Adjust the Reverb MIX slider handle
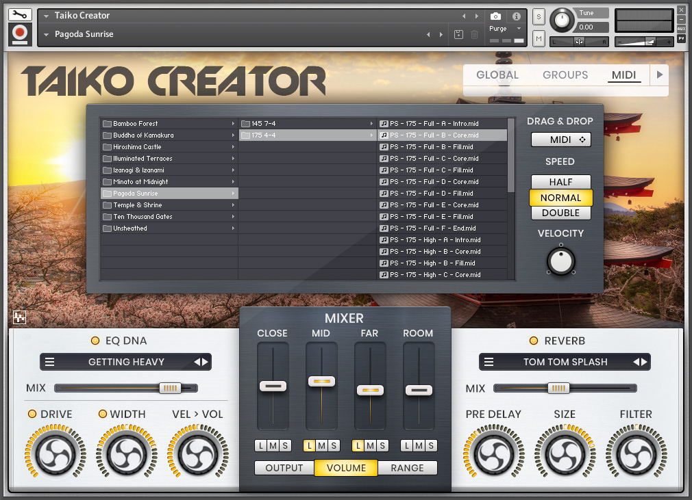Viewport: 692px width, 500px height. (x=558, y=388)
